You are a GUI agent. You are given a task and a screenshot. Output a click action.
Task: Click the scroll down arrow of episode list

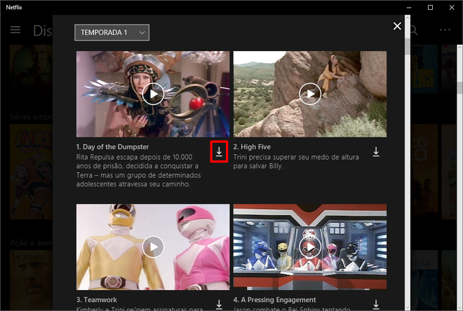point(408,307)
